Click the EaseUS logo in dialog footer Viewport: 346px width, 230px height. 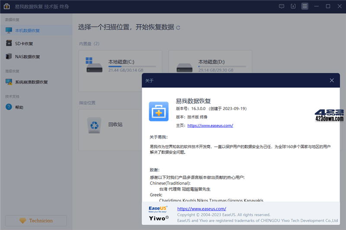[x=158, y=209]
